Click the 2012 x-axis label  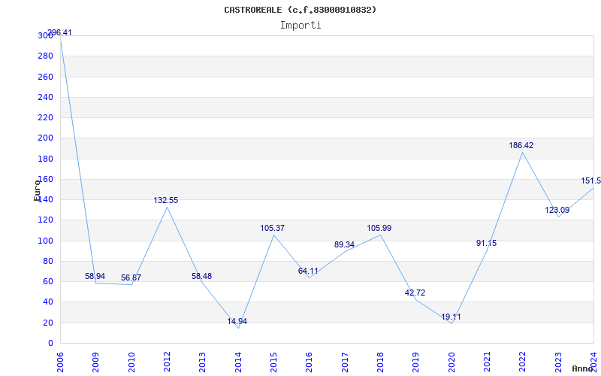(x=167, y=362)
